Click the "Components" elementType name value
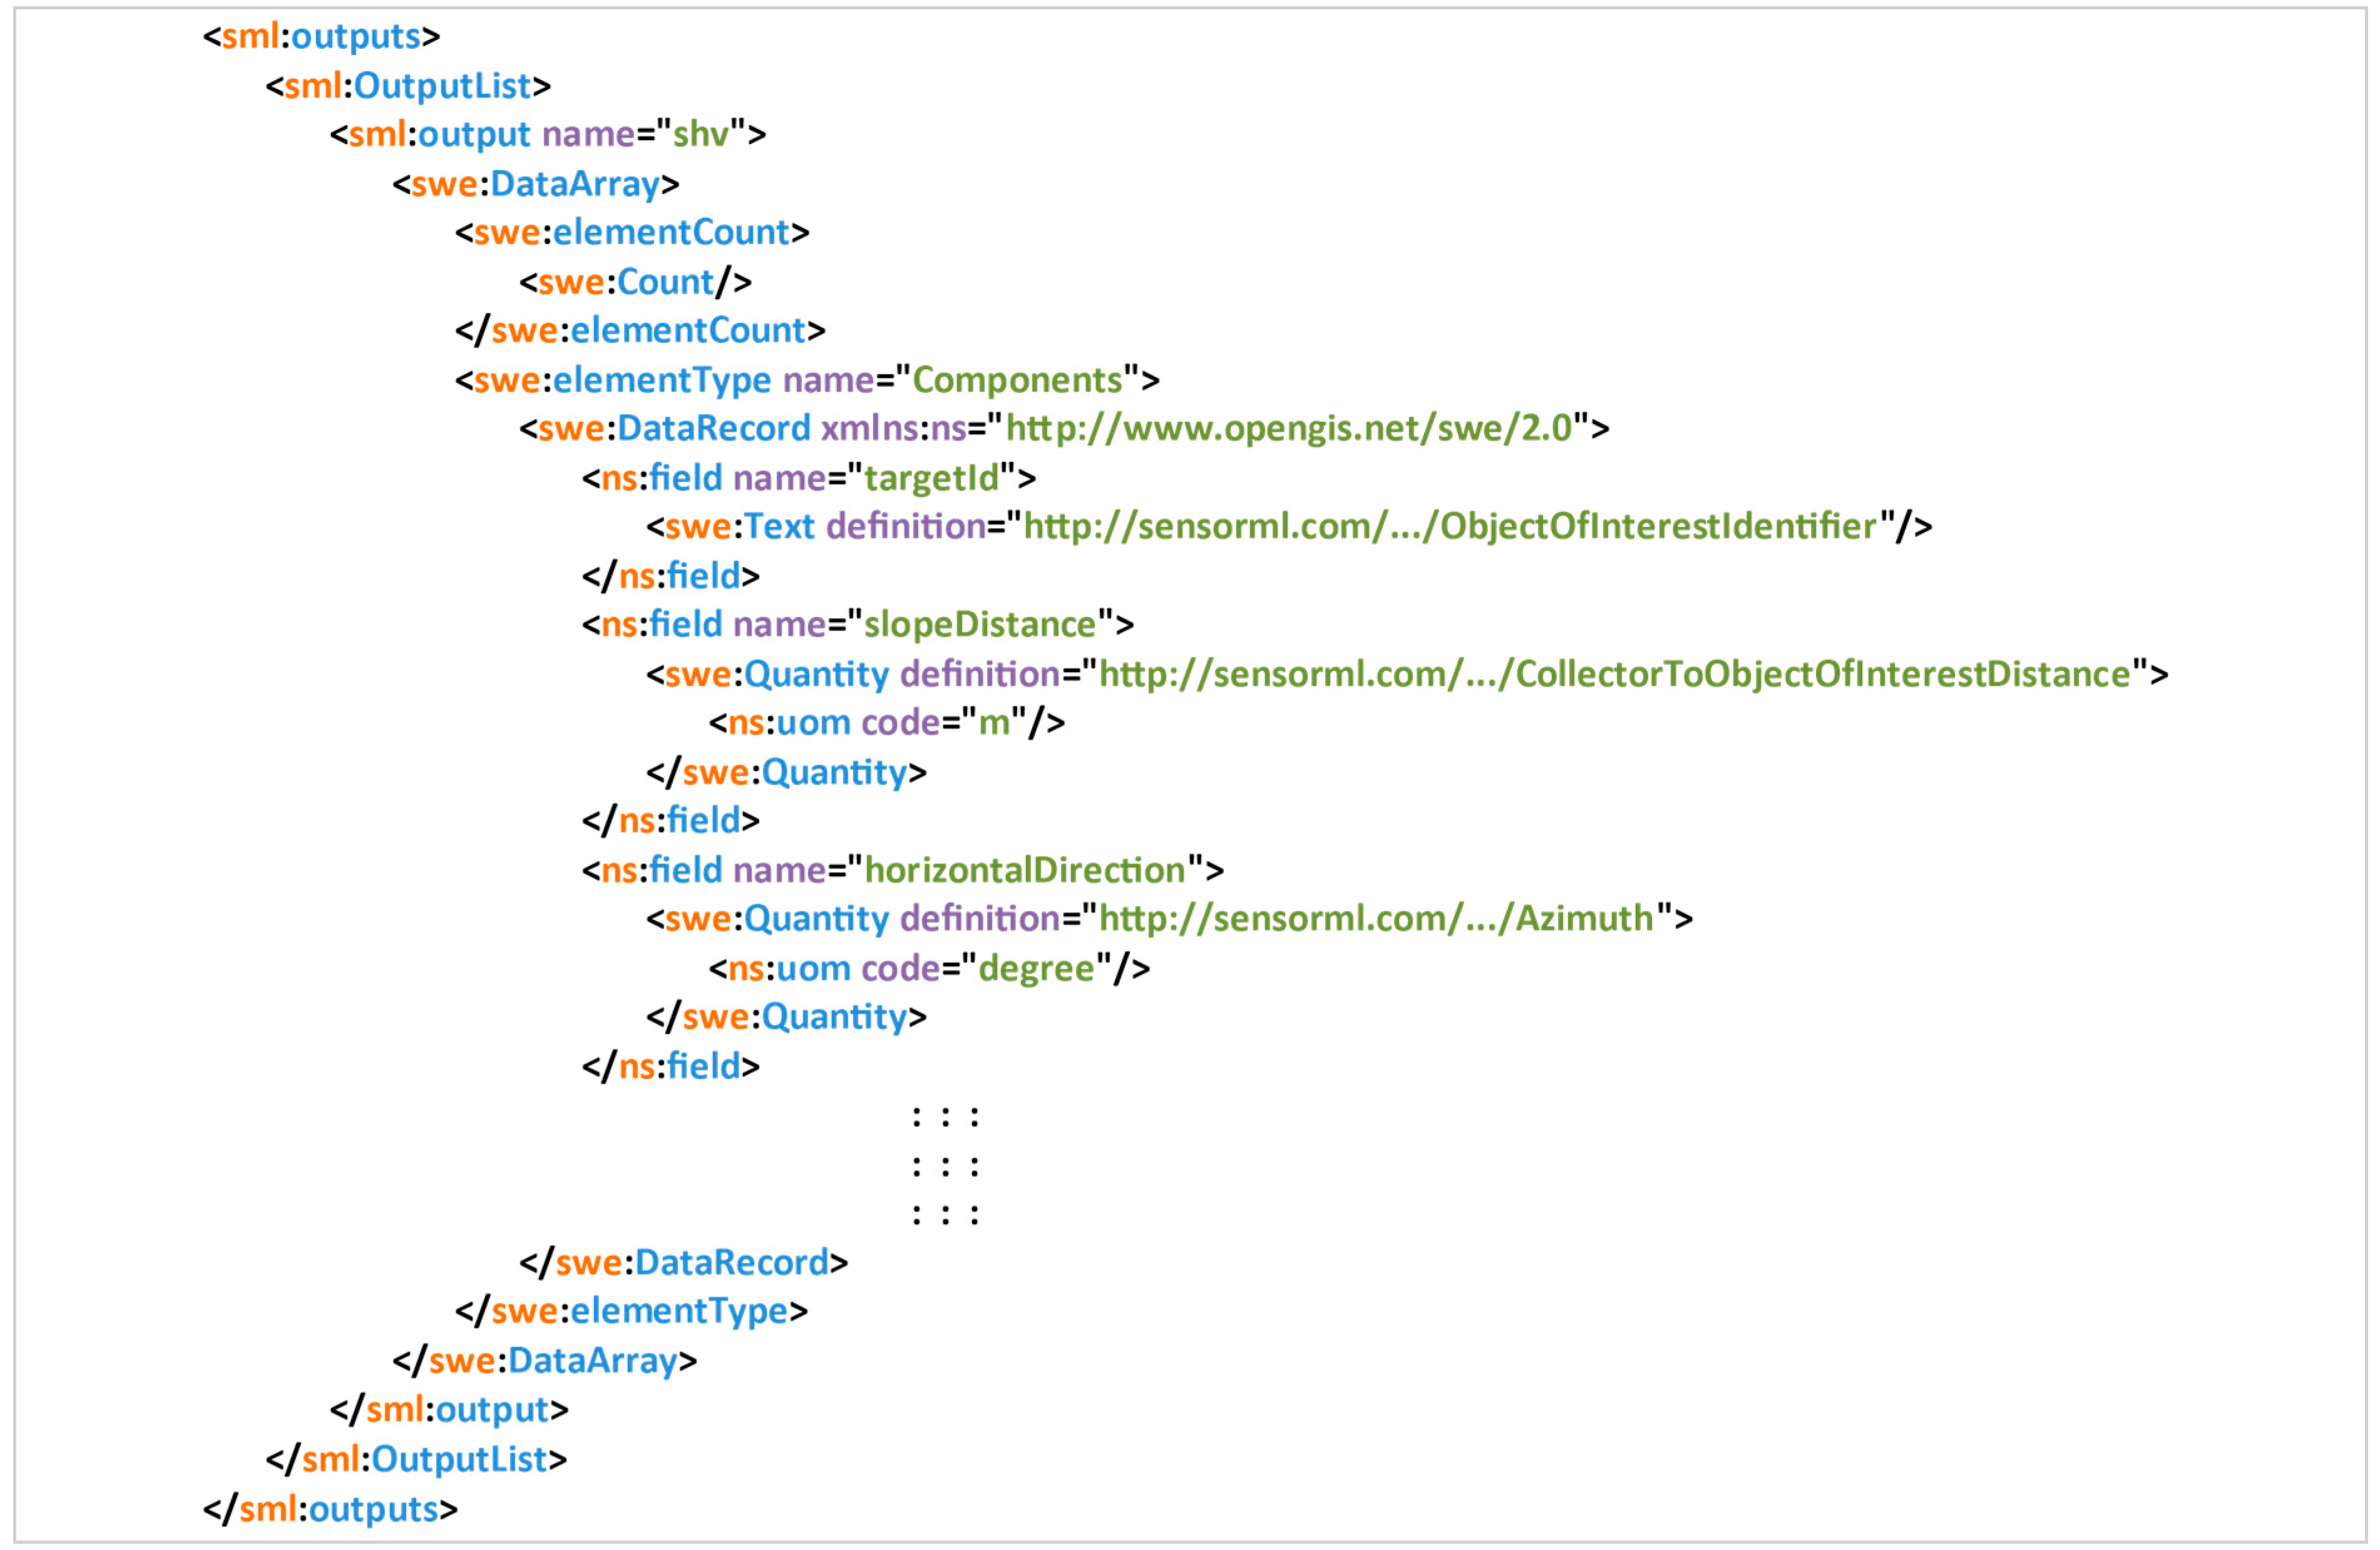Viewport: 2380px width, 1550px height. (1017, 380)
